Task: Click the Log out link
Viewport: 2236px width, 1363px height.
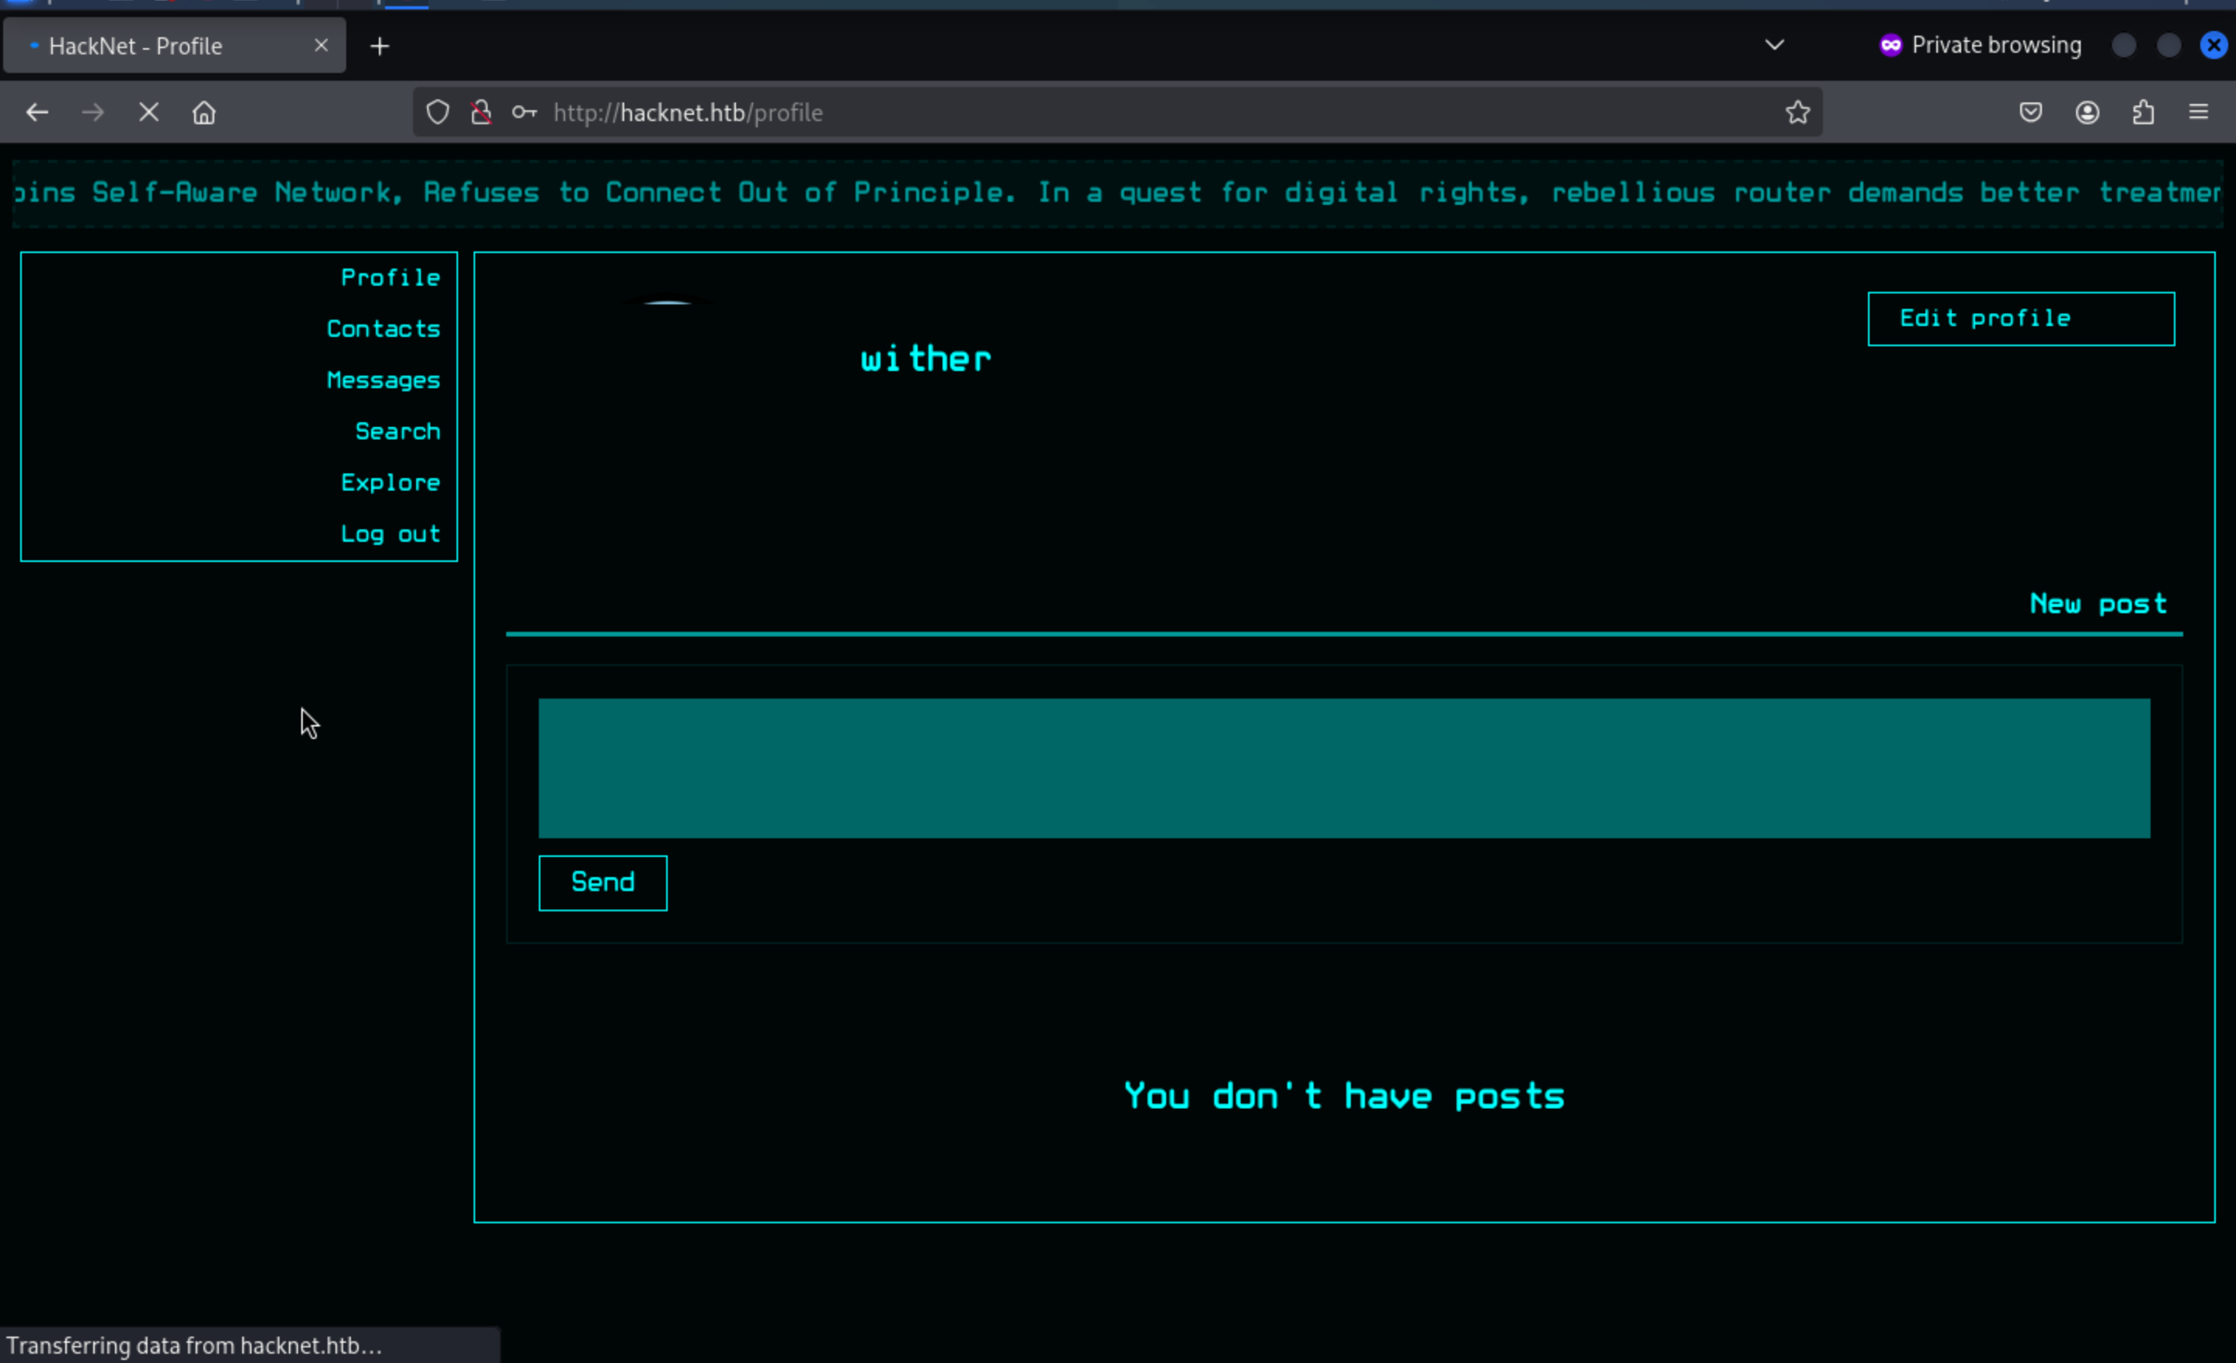Action: pyautogui.click(x=391, y=535)
